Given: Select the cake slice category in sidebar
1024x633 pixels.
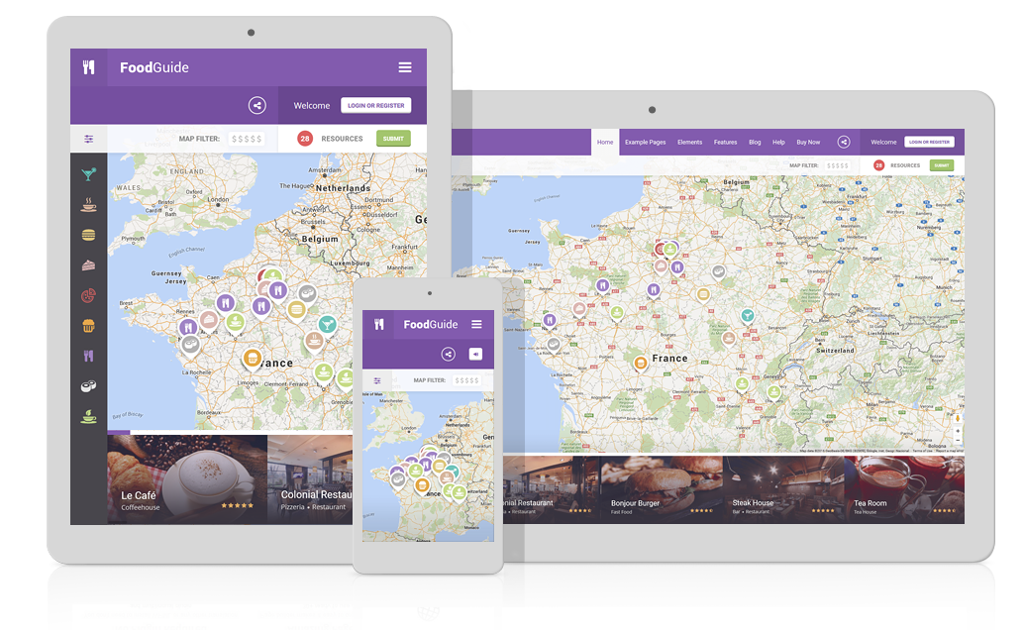Looking at the screenshot, I should click(x=89, y=265).
